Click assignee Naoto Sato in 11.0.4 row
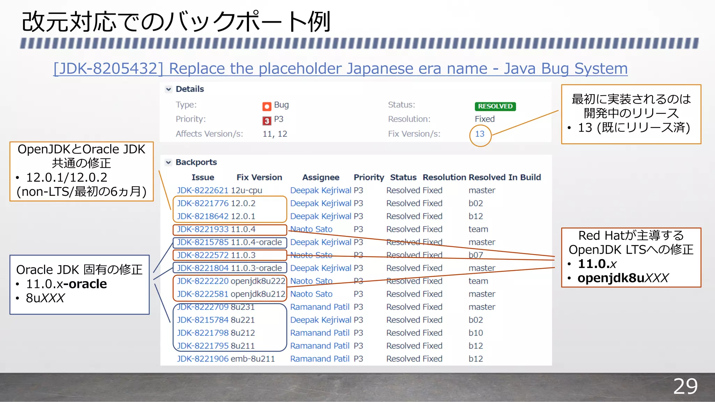715x402 pixels. (311, 229)
